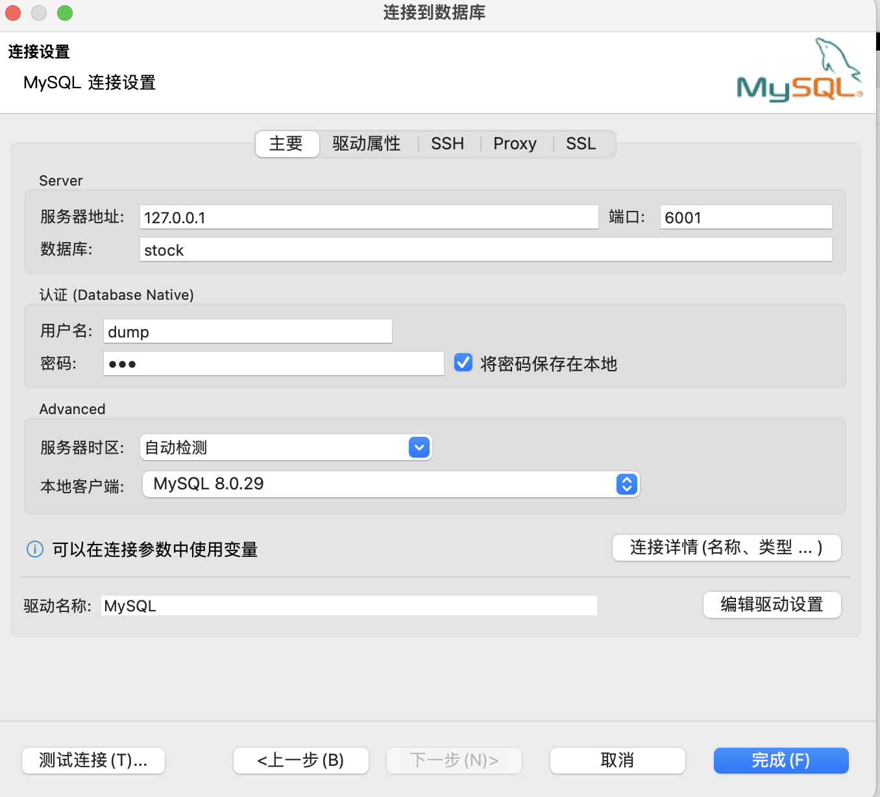Switch to the 驱动属性 tab
This screenshot has width=880, height=797.
[367, 143]
